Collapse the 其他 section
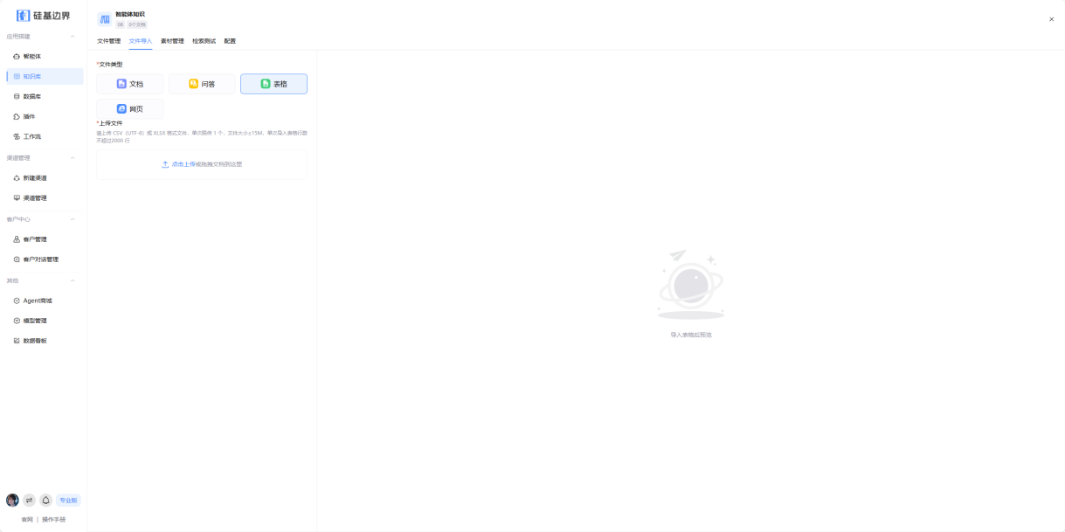The height and width of the screenshot is (532, 1065). tap(73, 280)
